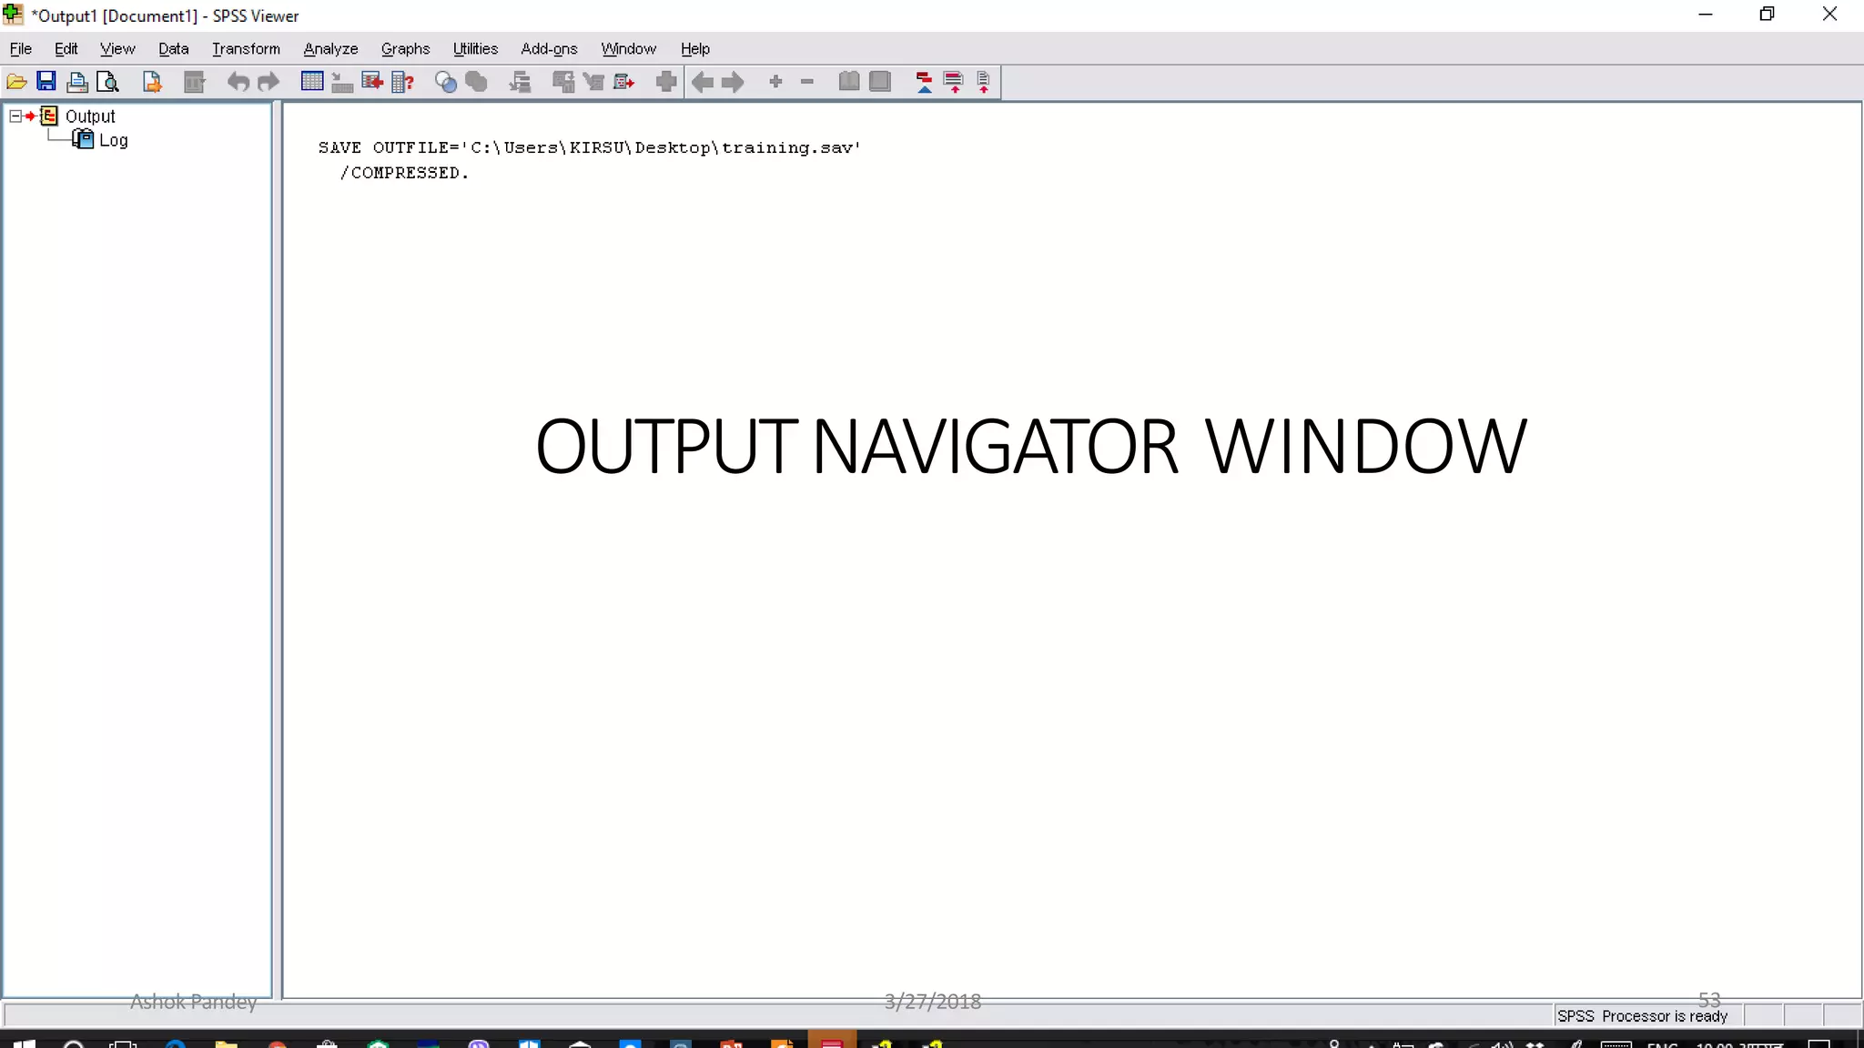This screenshot has width=1864, height=1048.
Task: Click the Insert Title toolbar icon
Action: pos(954,82)
